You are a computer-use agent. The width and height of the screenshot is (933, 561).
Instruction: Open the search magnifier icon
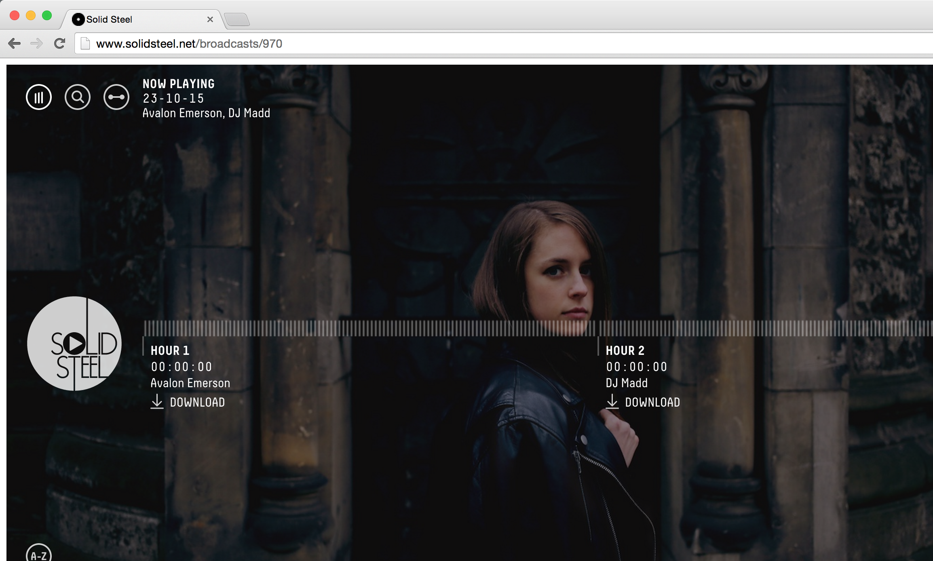[x=78, y=97]
